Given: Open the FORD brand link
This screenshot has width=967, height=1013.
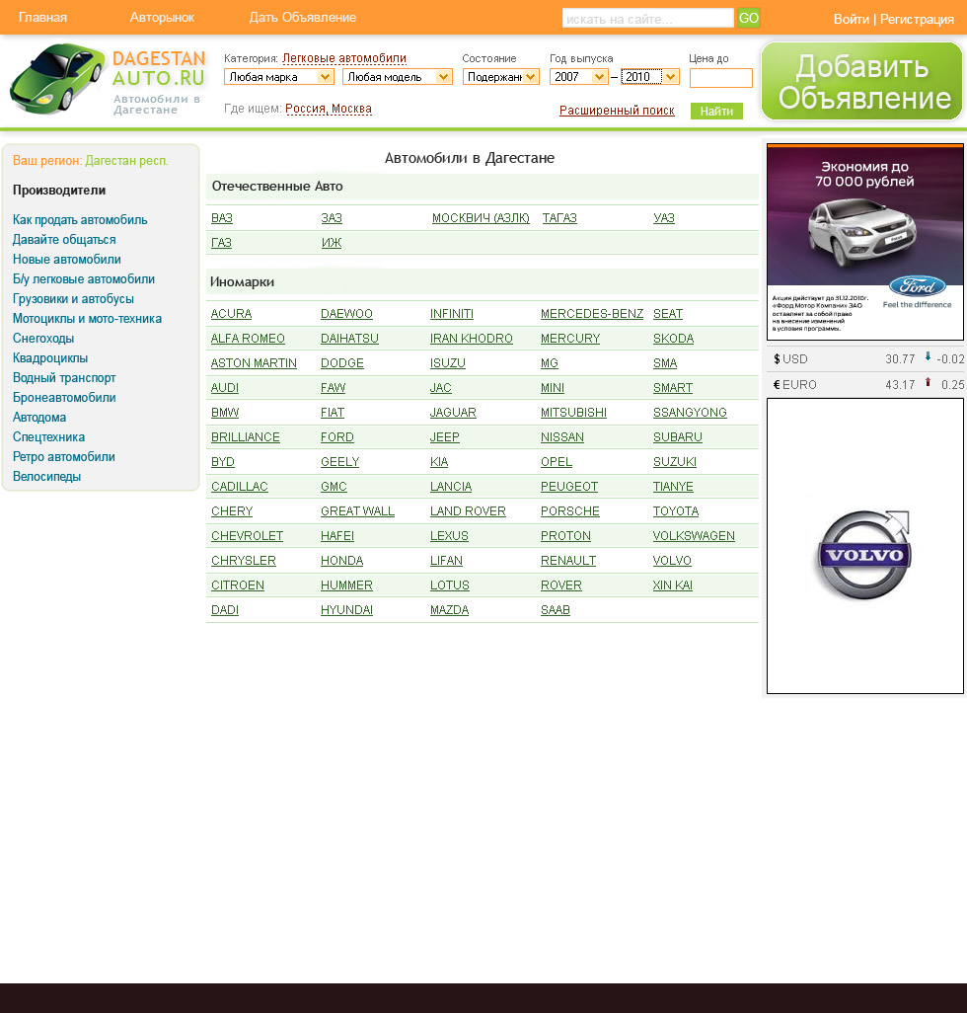Looking at the screenshot, I should [x=336, y=437].
